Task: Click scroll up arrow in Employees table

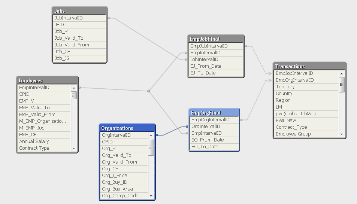Action: [74, 88]
